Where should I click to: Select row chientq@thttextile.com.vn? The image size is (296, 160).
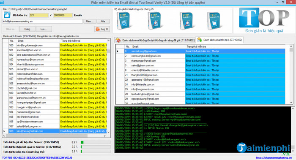200,71
